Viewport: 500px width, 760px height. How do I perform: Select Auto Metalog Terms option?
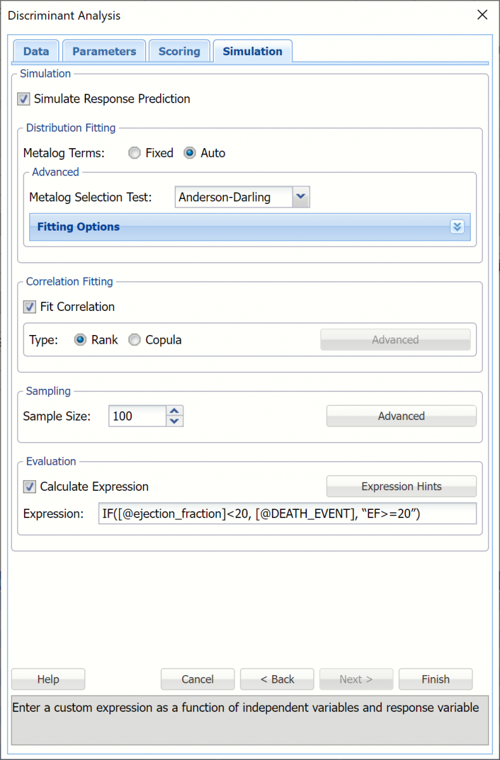(189, 153)
